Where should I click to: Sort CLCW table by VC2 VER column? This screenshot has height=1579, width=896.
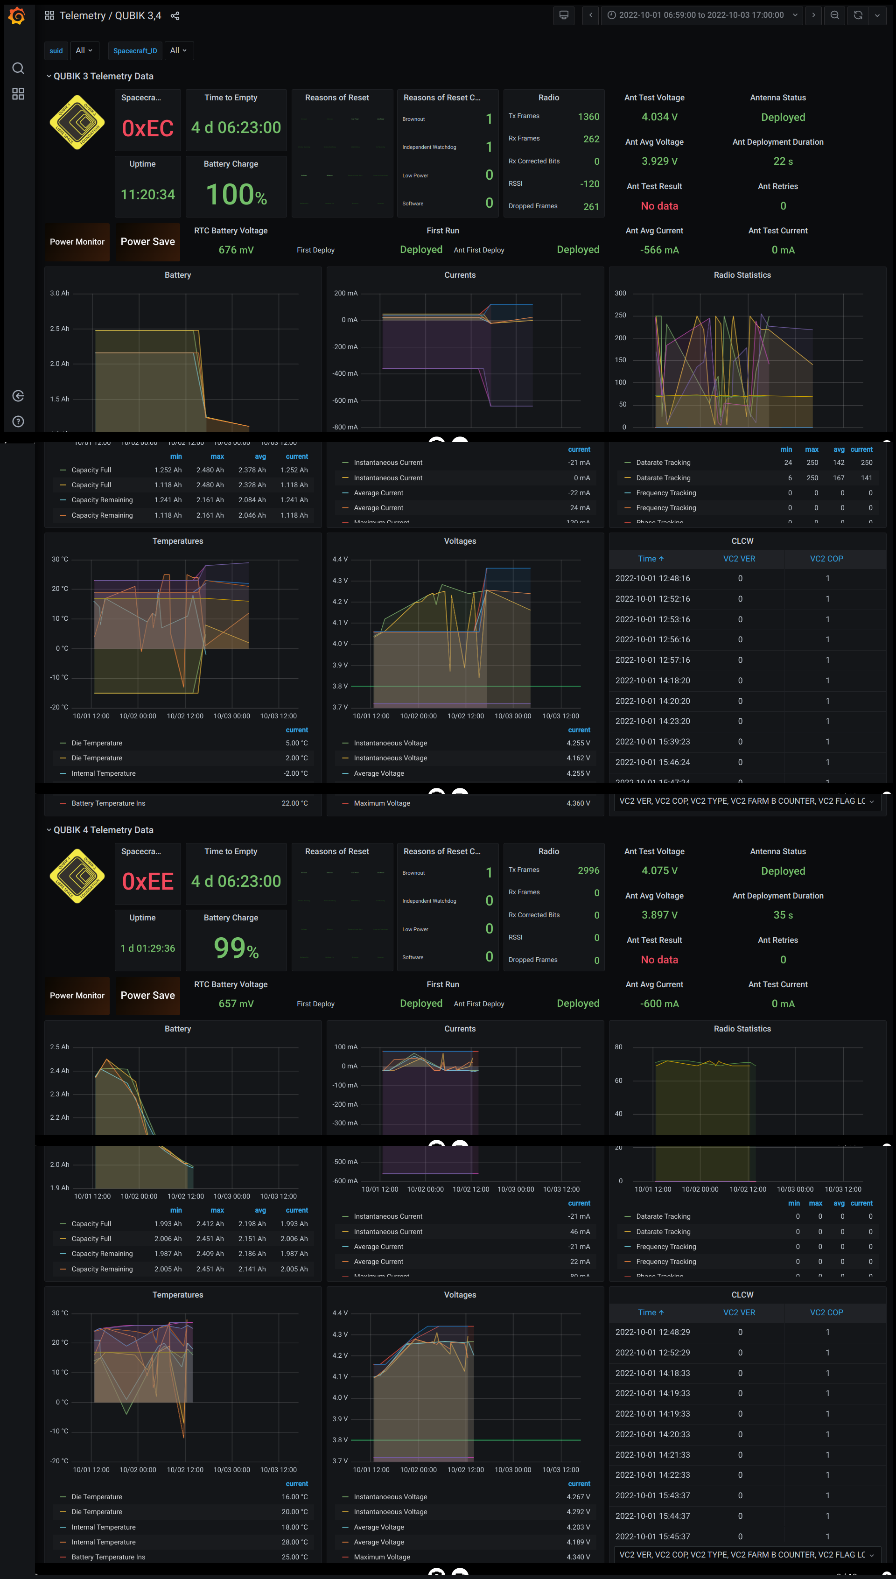coord(738,559)
